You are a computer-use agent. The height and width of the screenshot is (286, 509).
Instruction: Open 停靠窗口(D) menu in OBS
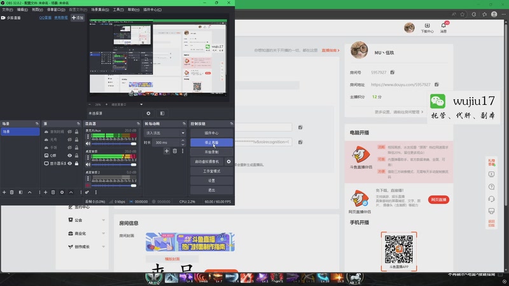pyautogui.click(x=56, y=10)
